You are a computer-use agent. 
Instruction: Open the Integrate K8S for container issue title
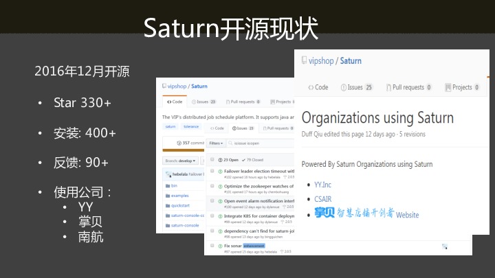[259, 216]
